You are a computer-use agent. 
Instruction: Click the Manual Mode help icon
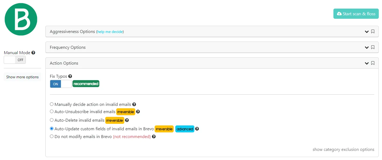tap(33, 53)
